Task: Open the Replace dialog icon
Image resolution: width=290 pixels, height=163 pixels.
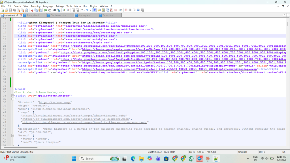Action: pos(59,10)
